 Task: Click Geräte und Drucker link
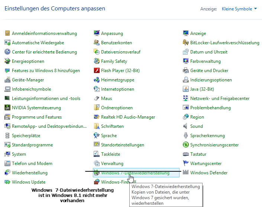209,71
